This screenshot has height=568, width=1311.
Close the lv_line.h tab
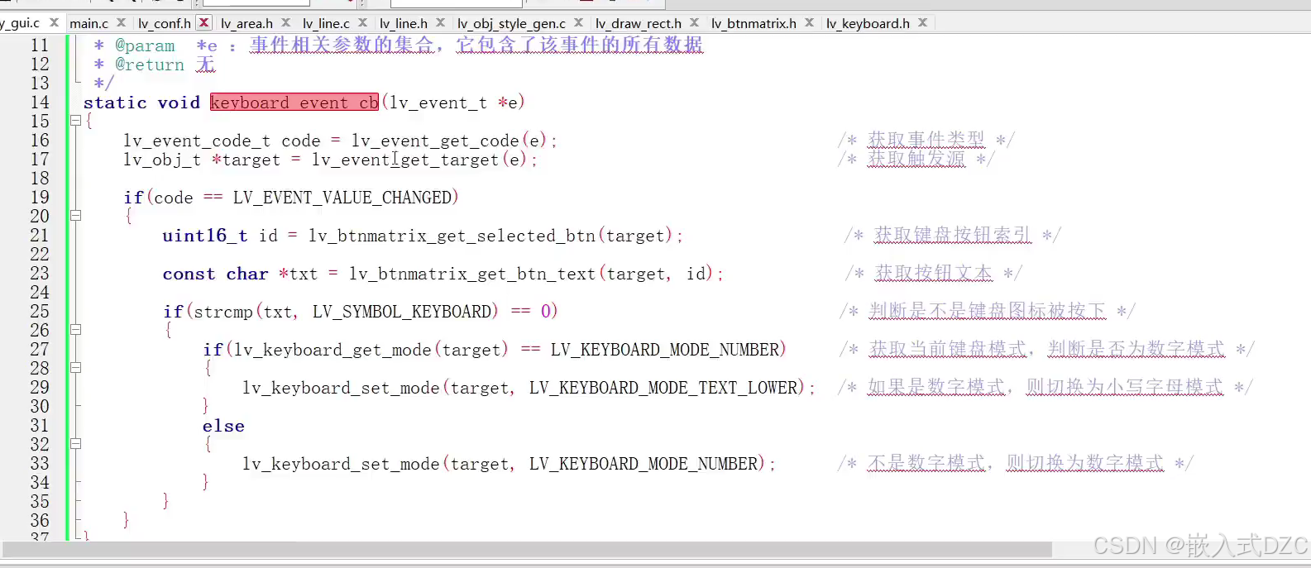441,23
